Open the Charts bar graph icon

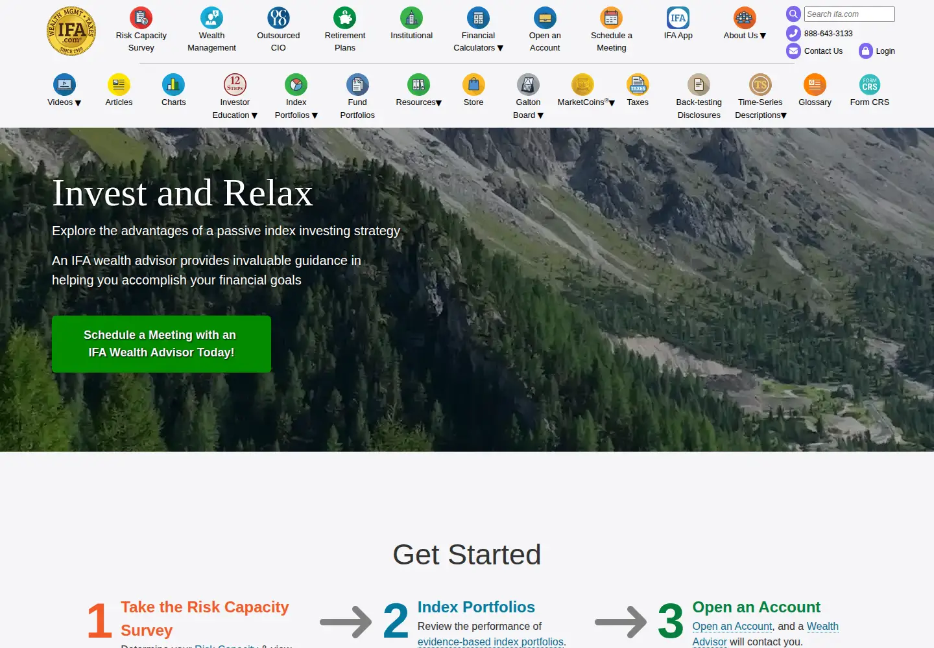point(173,85)
